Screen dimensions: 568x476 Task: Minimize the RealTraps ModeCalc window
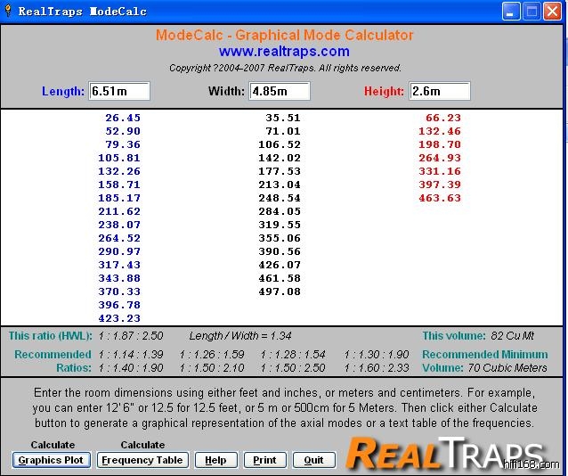[510, 12]
